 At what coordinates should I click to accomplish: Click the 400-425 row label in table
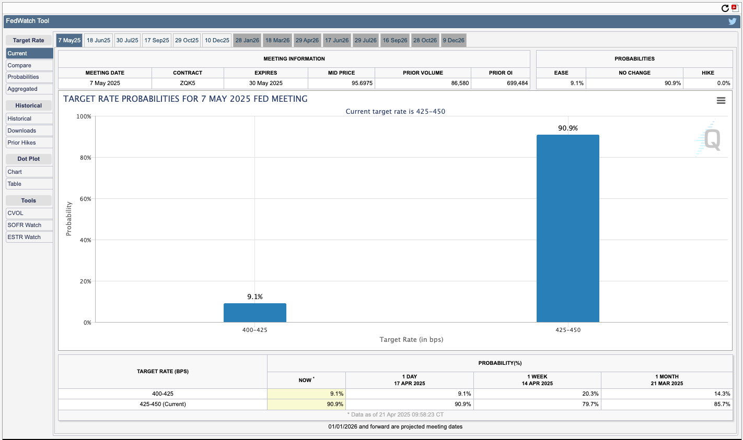tap(162, 394)
